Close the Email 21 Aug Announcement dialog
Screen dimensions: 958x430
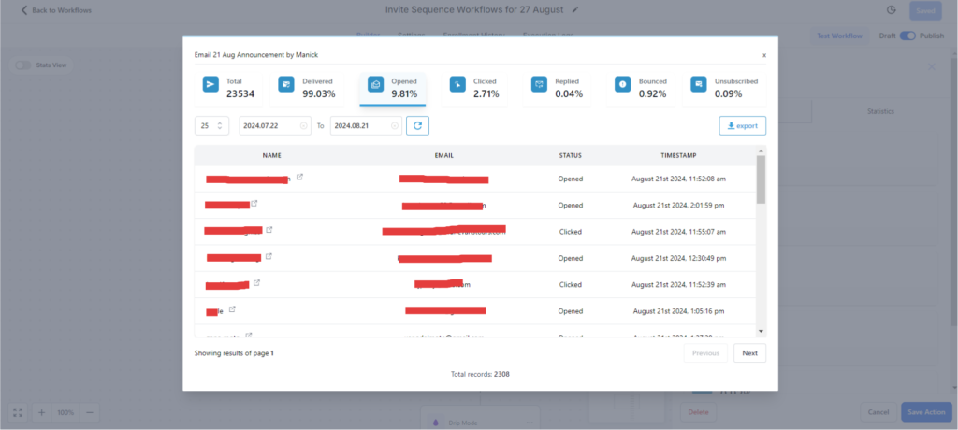point(763,55)
